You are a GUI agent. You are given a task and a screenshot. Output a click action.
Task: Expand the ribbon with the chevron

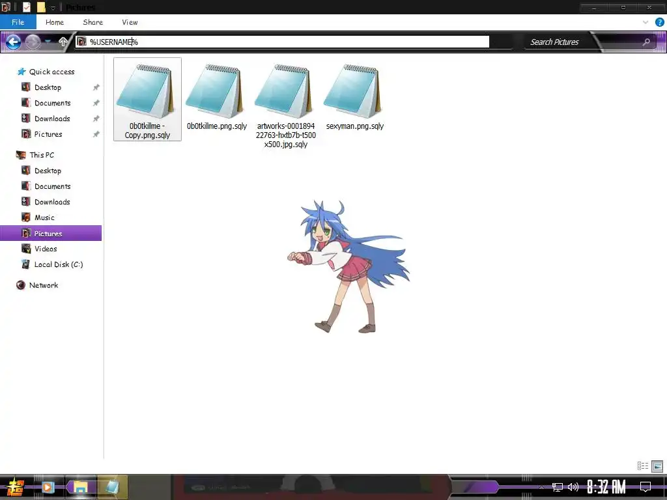coord(646,22)
